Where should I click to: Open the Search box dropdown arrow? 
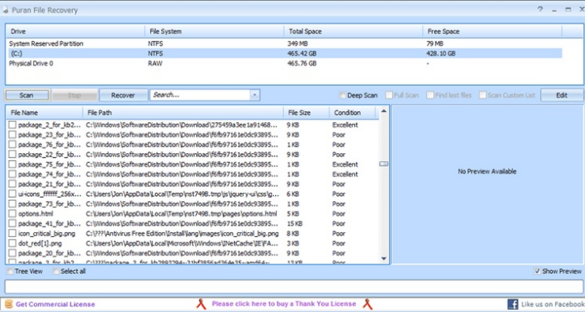pyautogui.click(x=255, y=95)
